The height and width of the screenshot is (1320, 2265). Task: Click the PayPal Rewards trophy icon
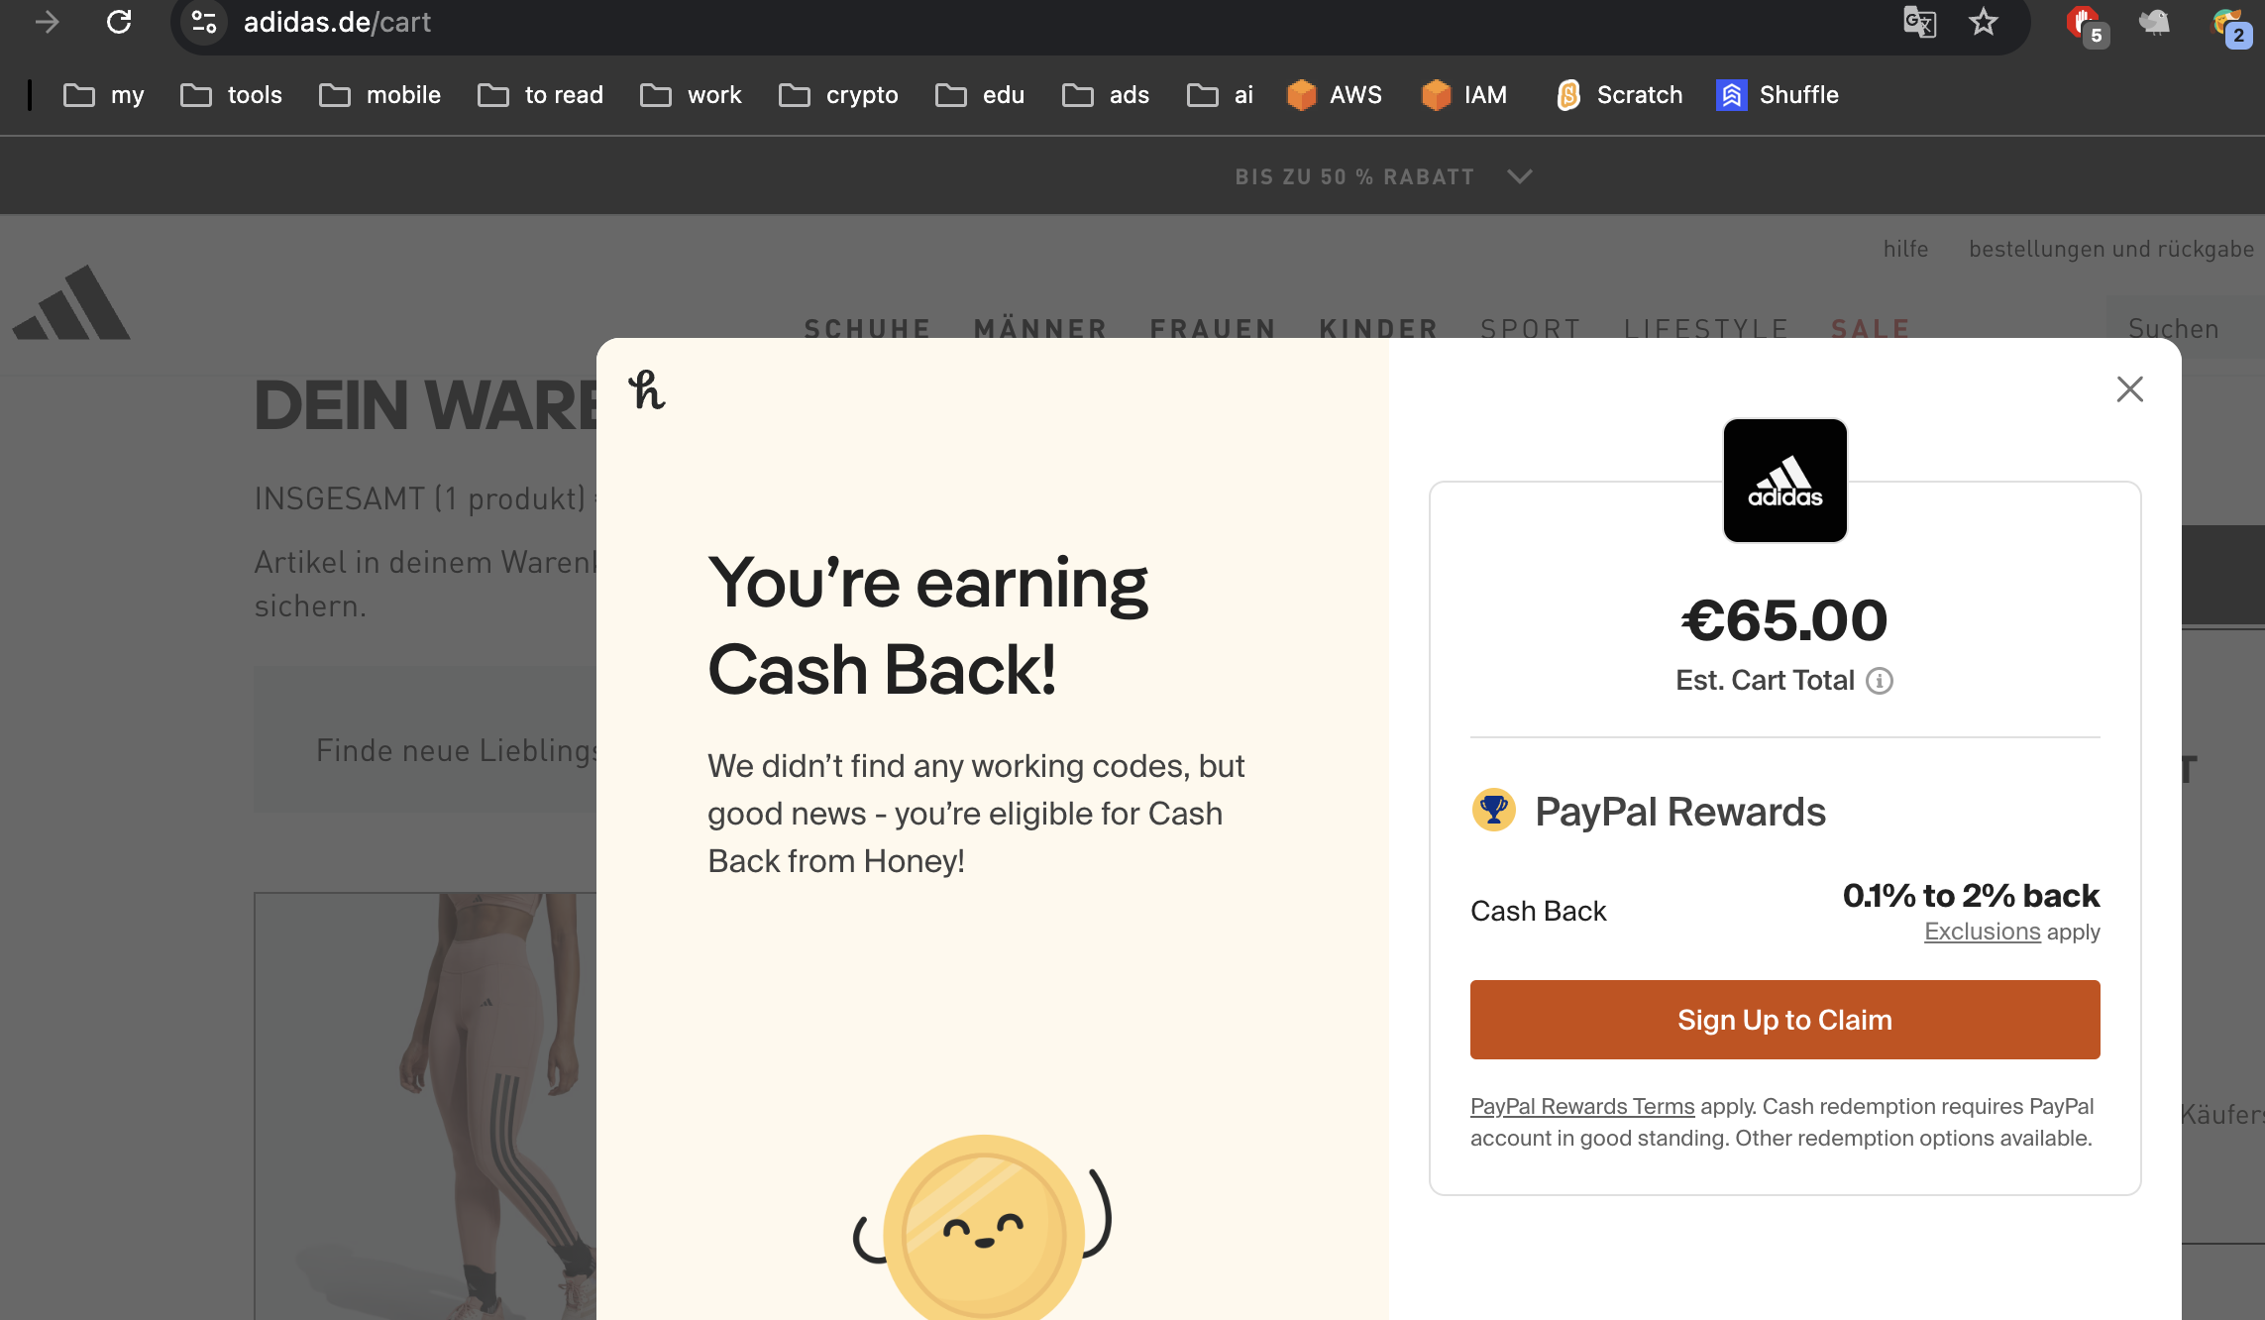[x=1492, y=811]
